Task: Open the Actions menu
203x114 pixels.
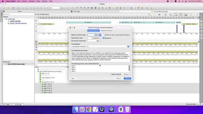Action: click(24, 1)
